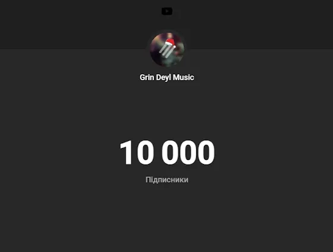The image size is (333, 252).
Task: Select the 000 group in the counter
Action: click(188, 152)
